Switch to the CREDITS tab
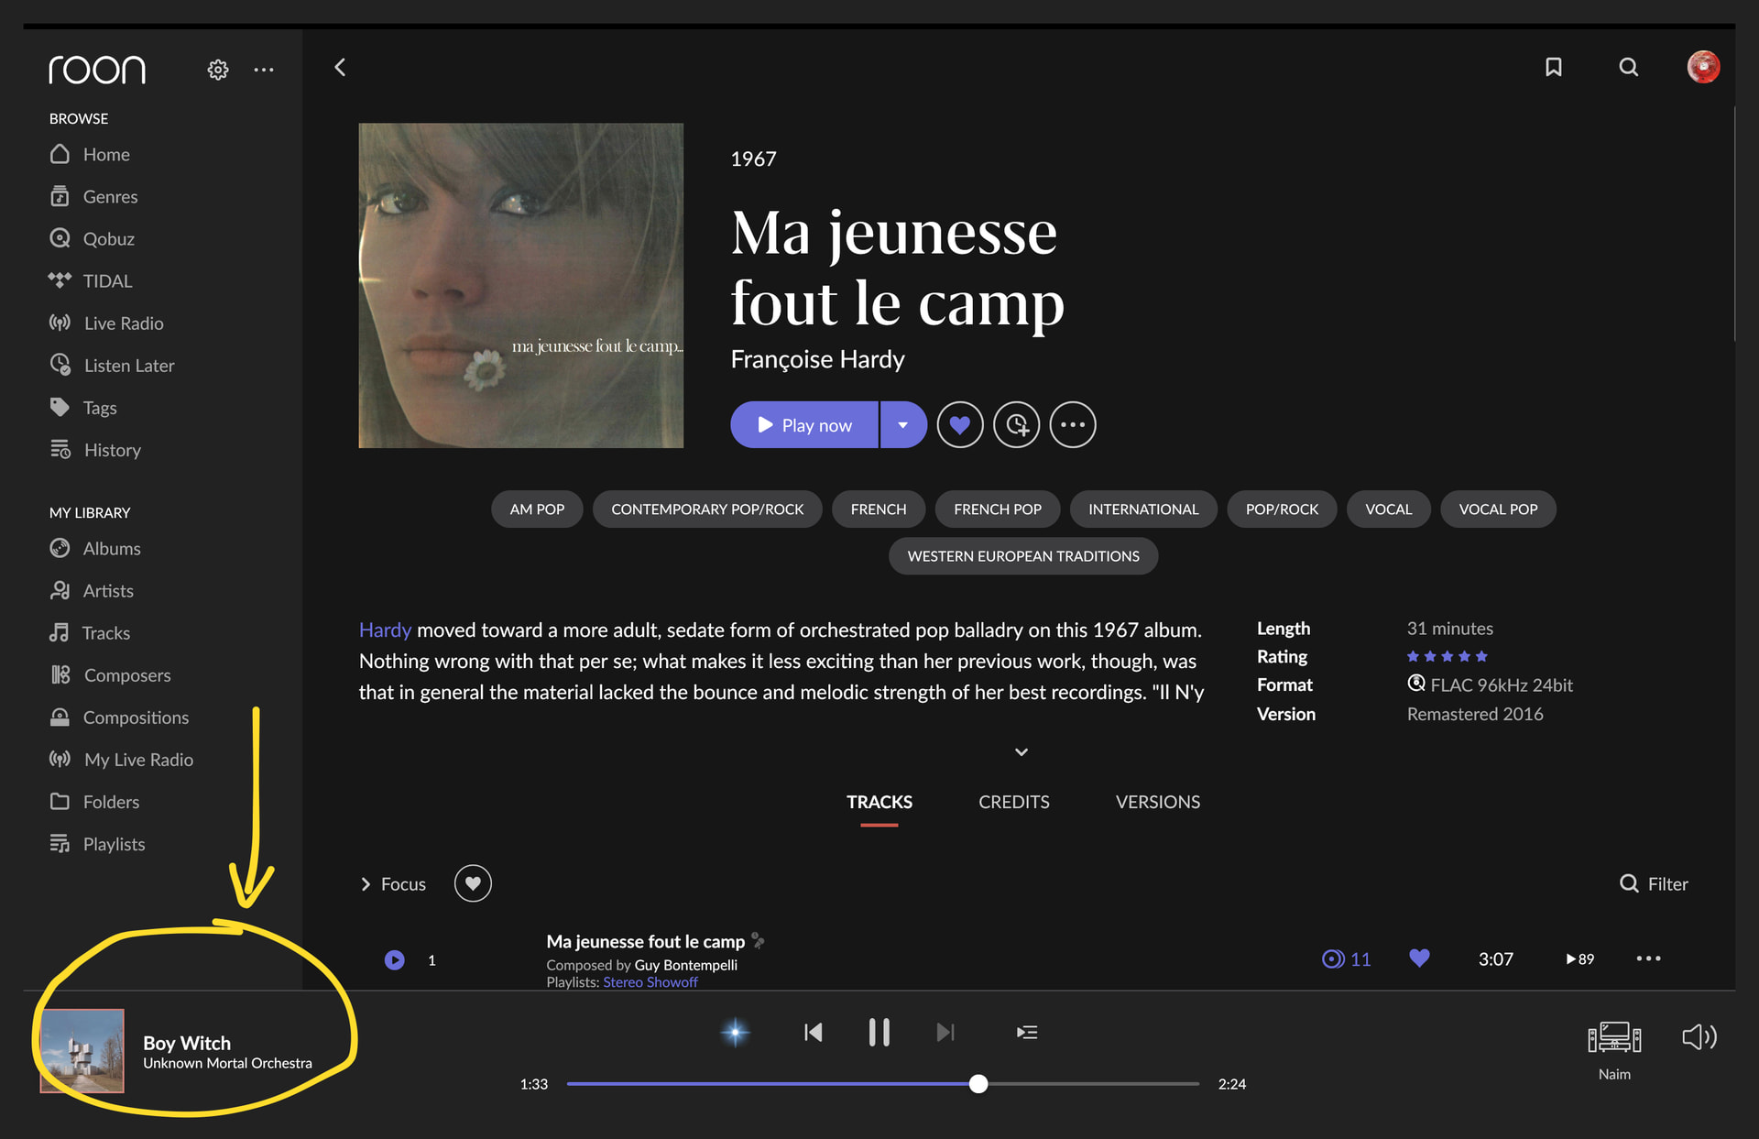Viewport: 1759px width, 1139px height. (1013, 803)
